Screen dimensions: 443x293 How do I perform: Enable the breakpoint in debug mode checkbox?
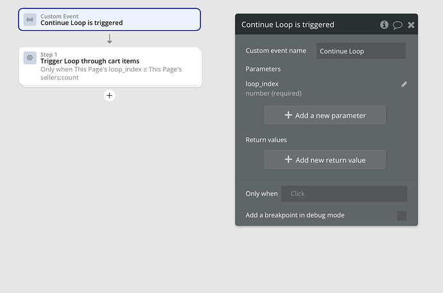point(401,215)
